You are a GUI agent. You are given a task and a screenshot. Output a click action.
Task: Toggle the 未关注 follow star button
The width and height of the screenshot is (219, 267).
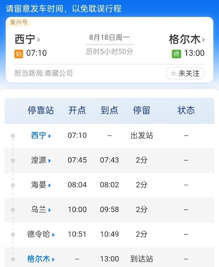(x=185, y=73)
